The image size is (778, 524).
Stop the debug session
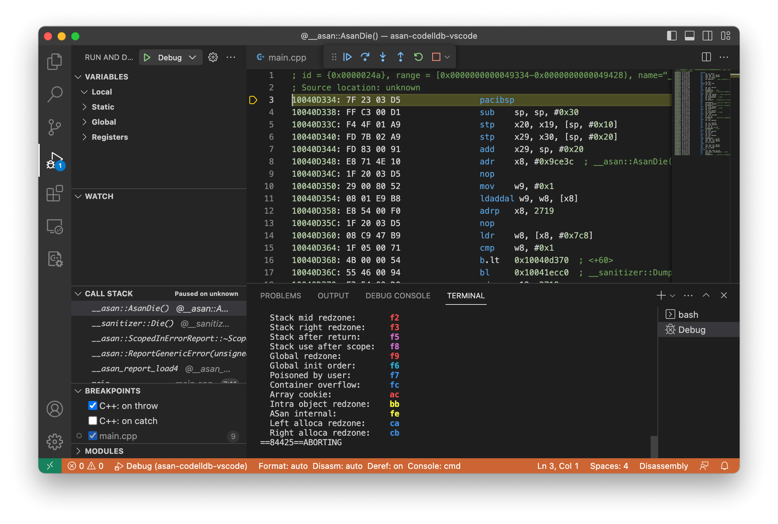436,57
